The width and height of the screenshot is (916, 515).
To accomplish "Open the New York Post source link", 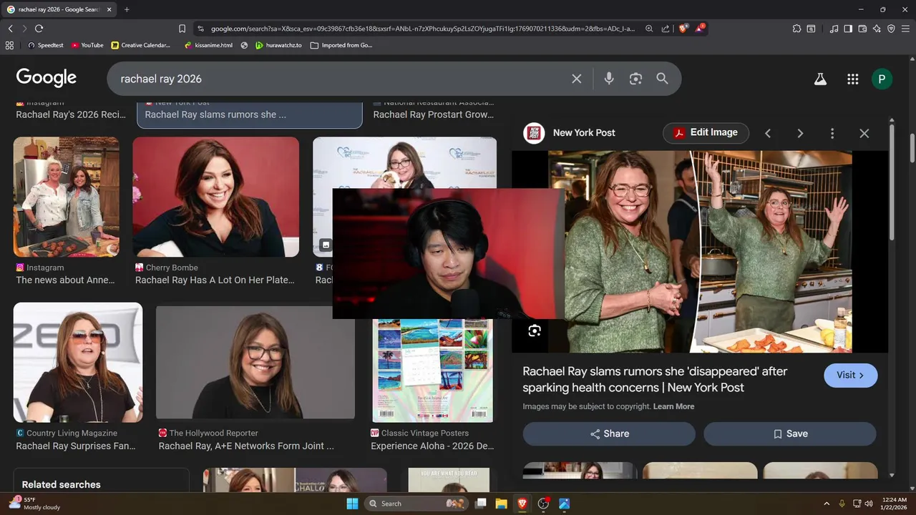I will 570,133.
